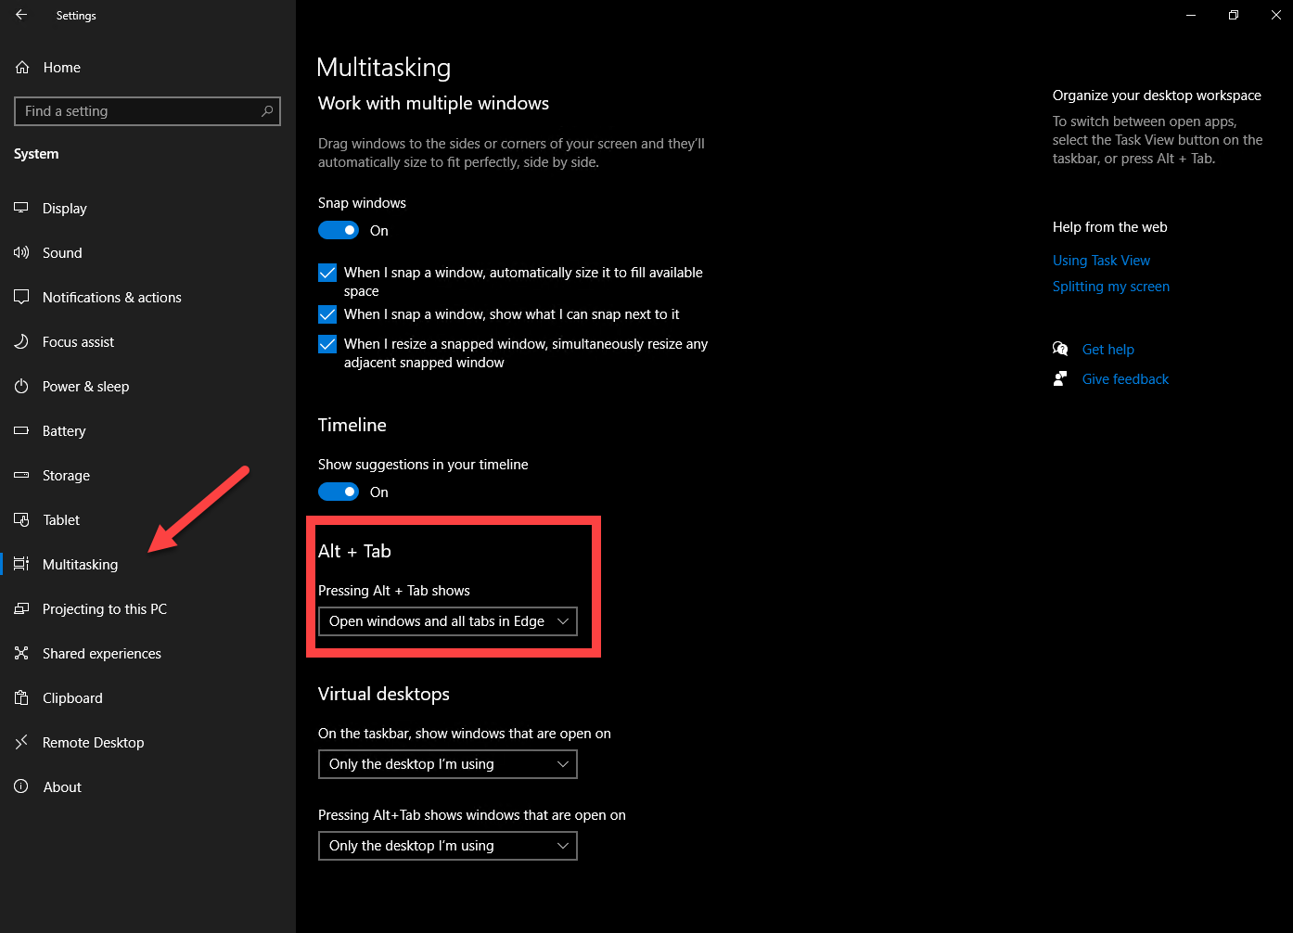Open the 'Pressing Alt + Tab shows' dropdown
Viewport: 1293px width, 933px height.
click(x=447, y=621)
